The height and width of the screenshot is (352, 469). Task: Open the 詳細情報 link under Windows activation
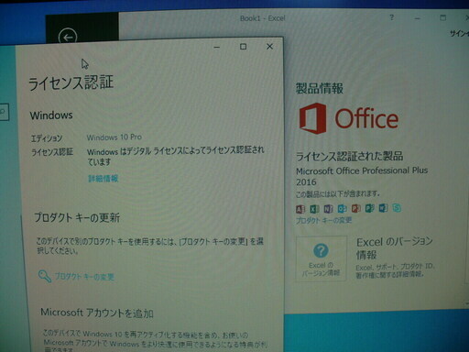pyautogui.click(x=103, y=179)
